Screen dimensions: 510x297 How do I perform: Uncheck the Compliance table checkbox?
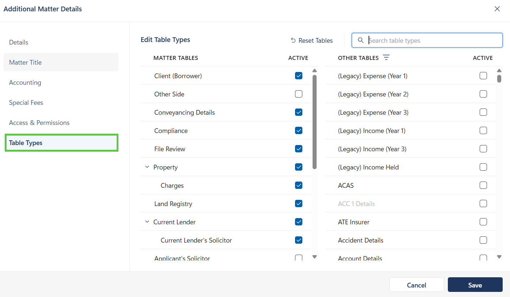[x=299, y=131]
